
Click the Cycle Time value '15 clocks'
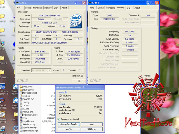[130, 50]
